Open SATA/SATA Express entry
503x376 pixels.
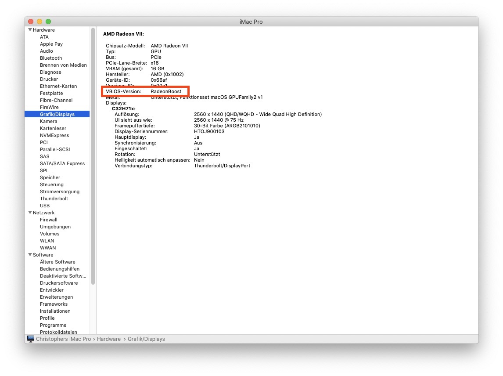pyautogui.click(x=62, y=163)
